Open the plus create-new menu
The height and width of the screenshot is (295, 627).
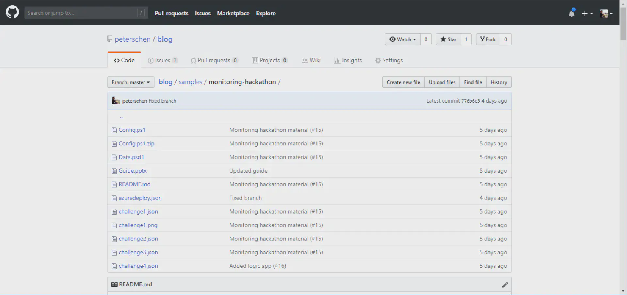587,13
